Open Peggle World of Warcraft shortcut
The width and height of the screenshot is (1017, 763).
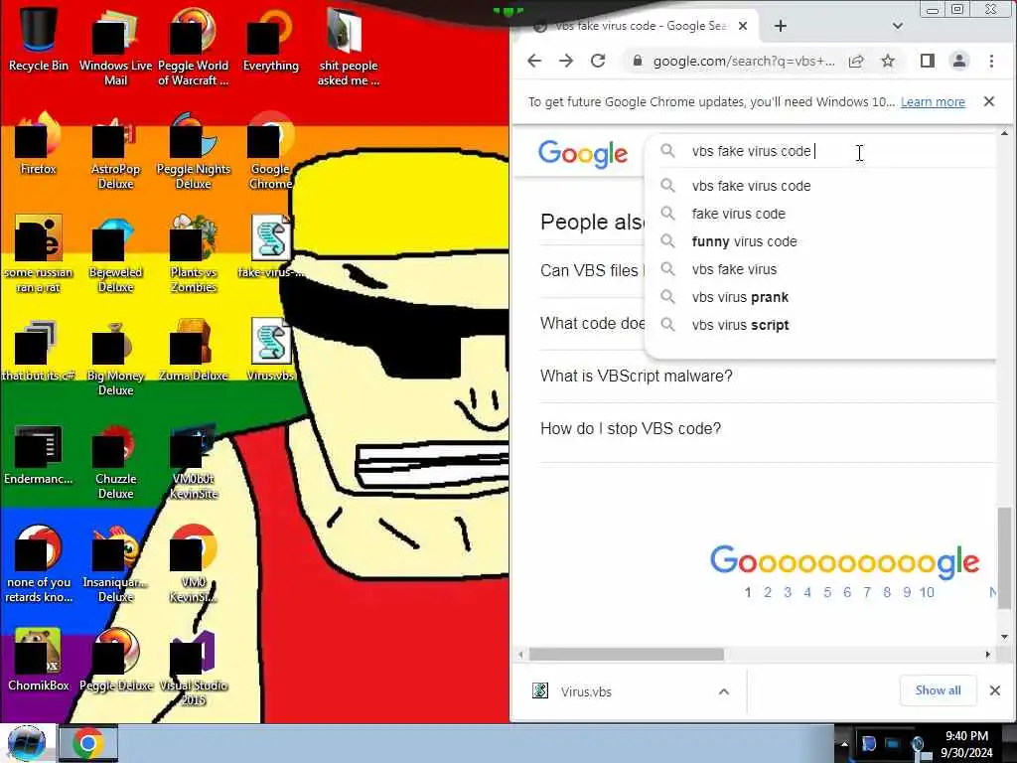point(193,46)
